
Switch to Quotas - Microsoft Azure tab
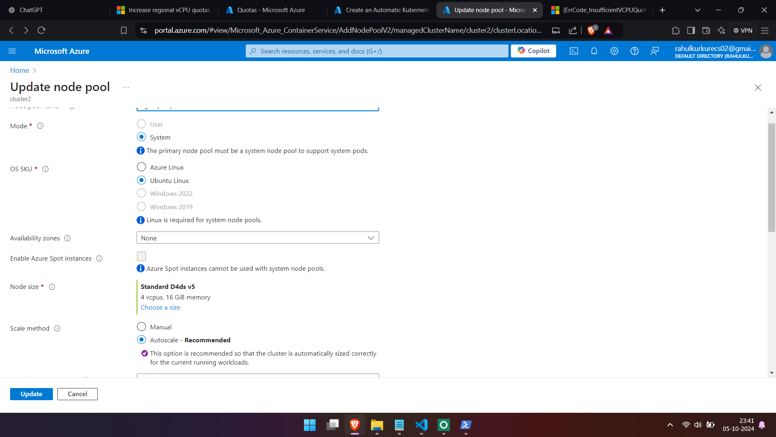tap(272, 10)
